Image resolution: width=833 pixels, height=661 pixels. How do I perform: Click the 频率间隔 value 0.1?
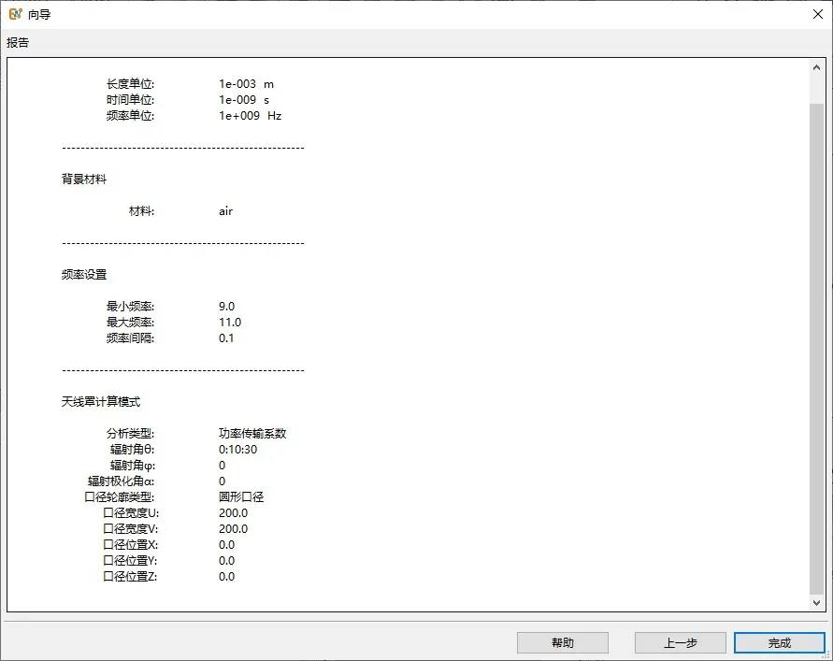[226, 338]
